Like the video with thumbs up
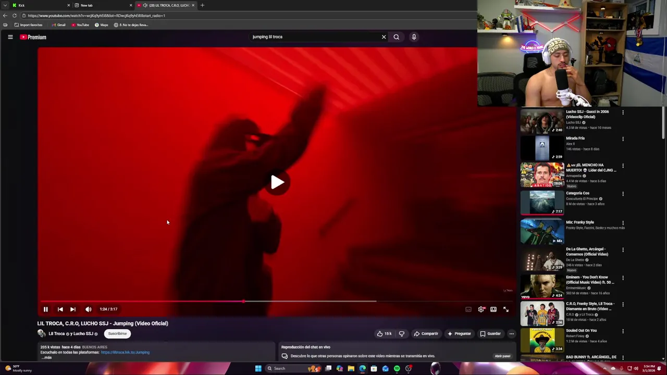This screenshot has width=667, height=375. [385, 334]
